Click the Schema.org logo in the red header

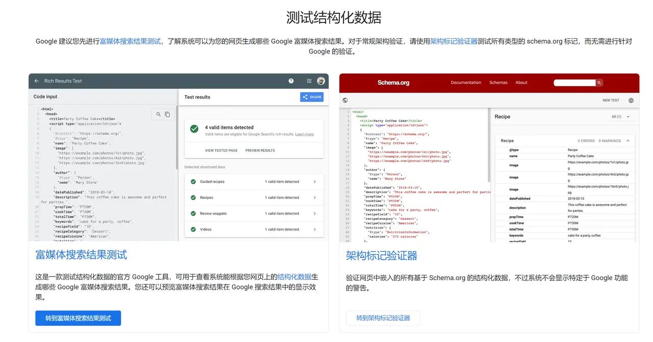pos(393,82)
